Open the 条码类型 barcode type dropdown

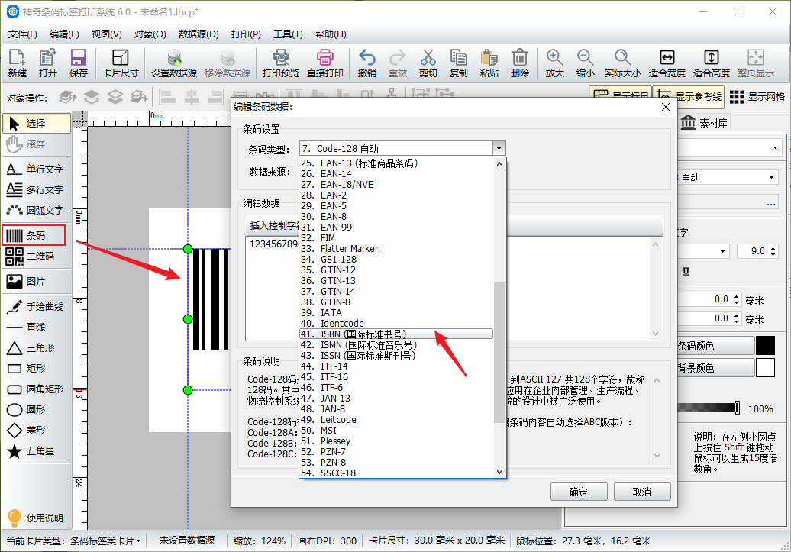point(499,148)
